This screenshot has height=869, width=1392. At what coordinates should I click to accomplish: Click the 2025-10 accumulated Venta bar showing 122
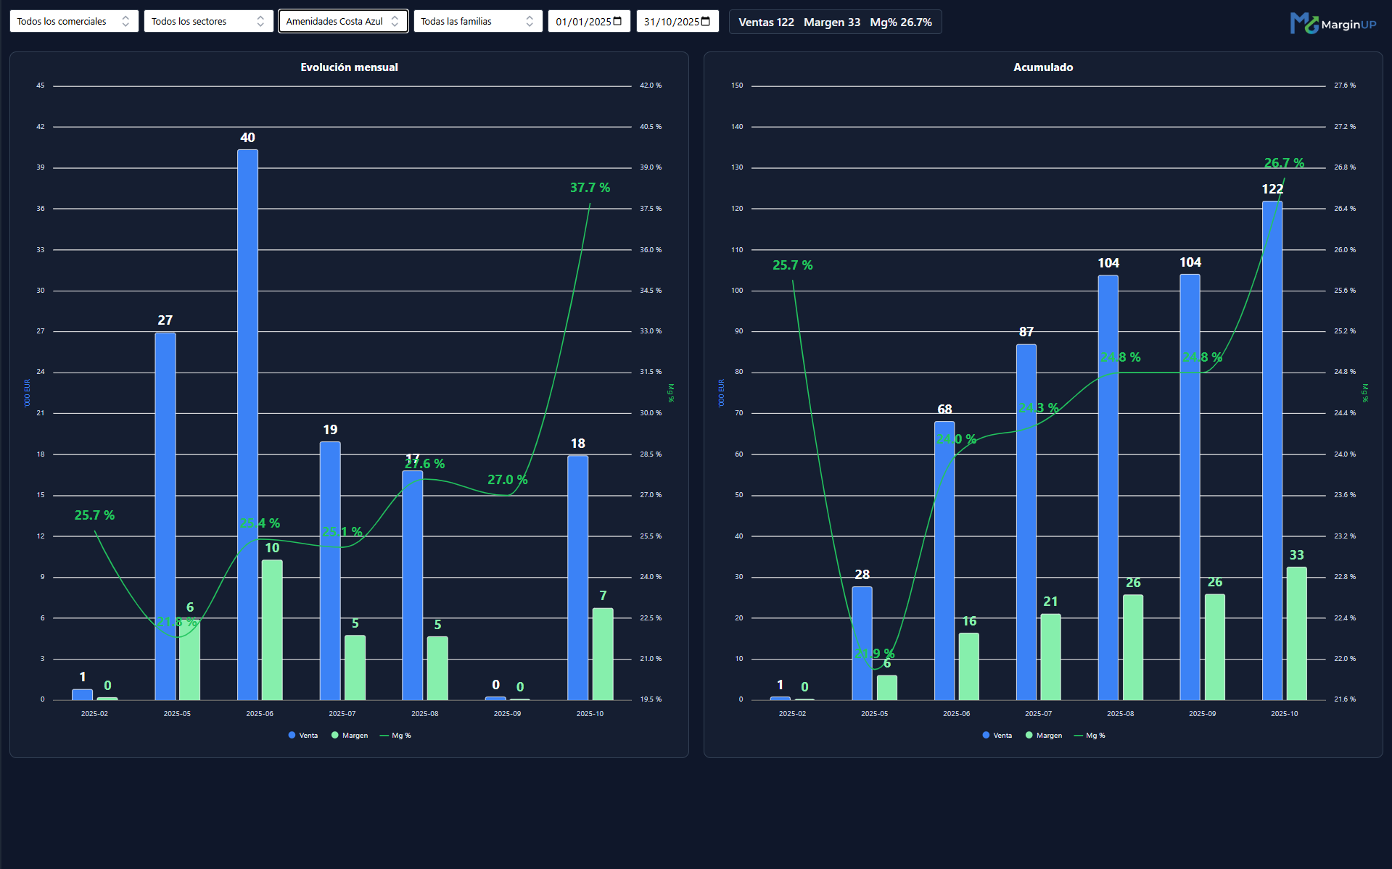[x=1272, y=449]
